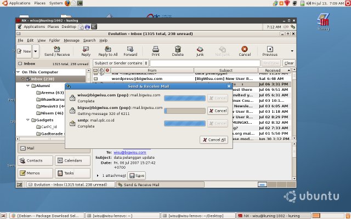The height and width of the screenshot is (219, 351).
Task: Click the search text input field
Action: pyautogui.click(x=205, y=64)
